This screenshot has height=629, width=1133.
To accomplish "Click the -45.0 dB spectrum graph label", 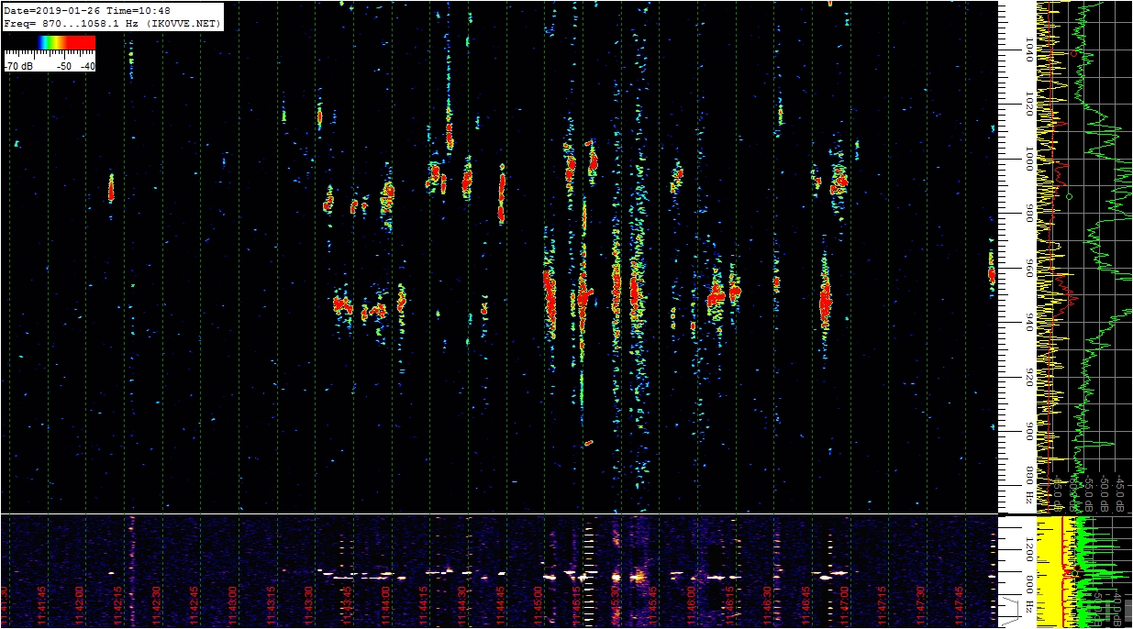I will pyautogui.click(x=1121, y=491).
